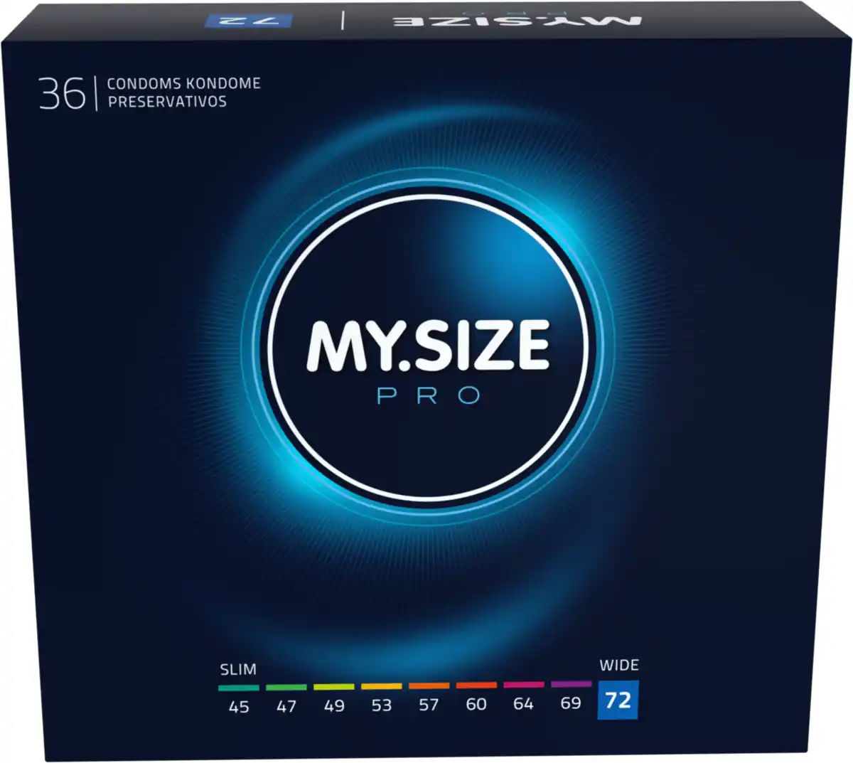Screen dimensions: 853x763
Task: Expand the SLIM end of the scale
Action: pos(239,667)
